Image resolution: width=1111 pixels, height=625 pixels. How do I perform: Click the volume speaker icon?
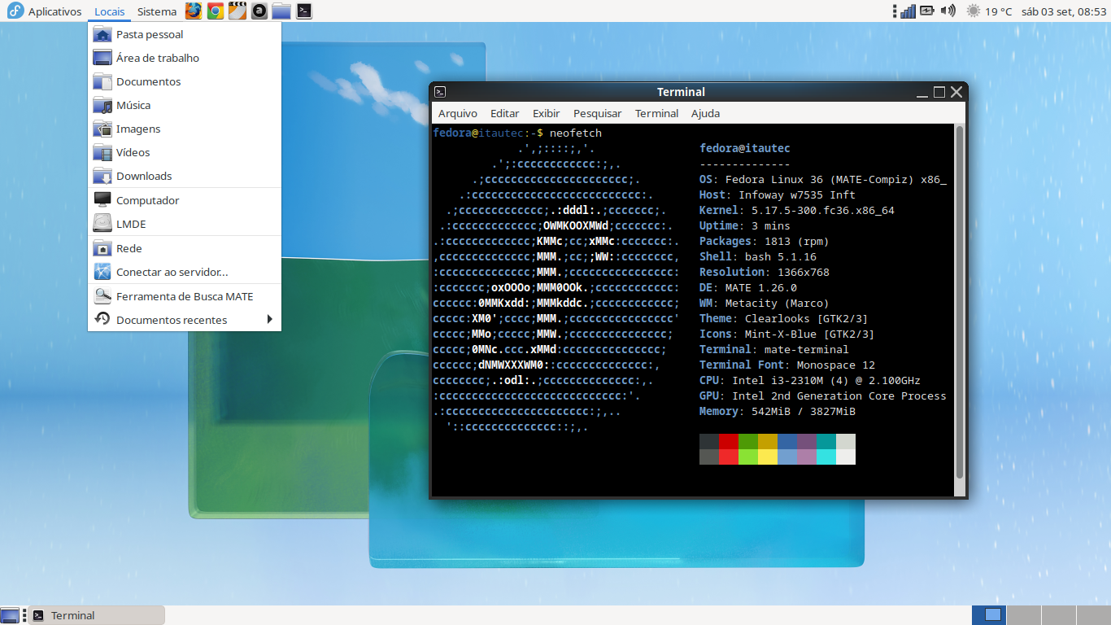tap(948, 11)
